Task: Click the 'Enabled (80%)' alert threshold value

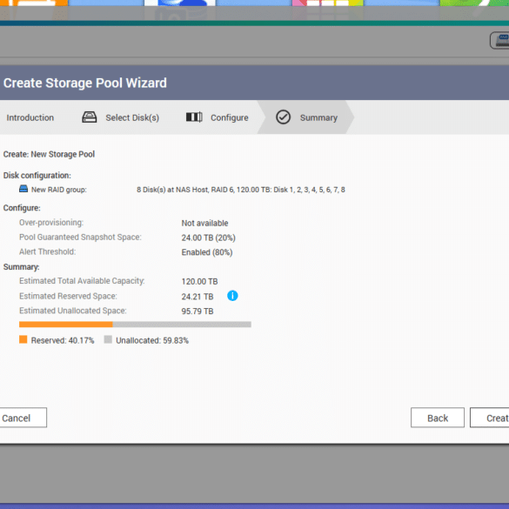Action: coord(207,252)
